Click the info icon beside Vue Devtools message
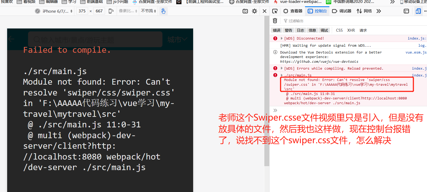The width and height of the screenshot is (427, 192). point(275,52)
